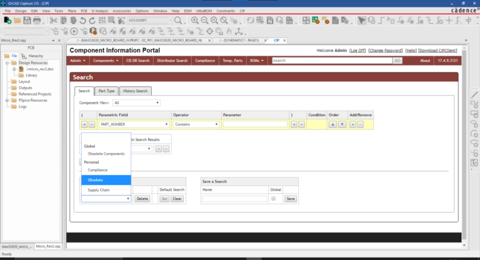Click the crosshair marker icon in PSpice toolbar
Screen dimensions: 480x260
[x=210, y=31]
